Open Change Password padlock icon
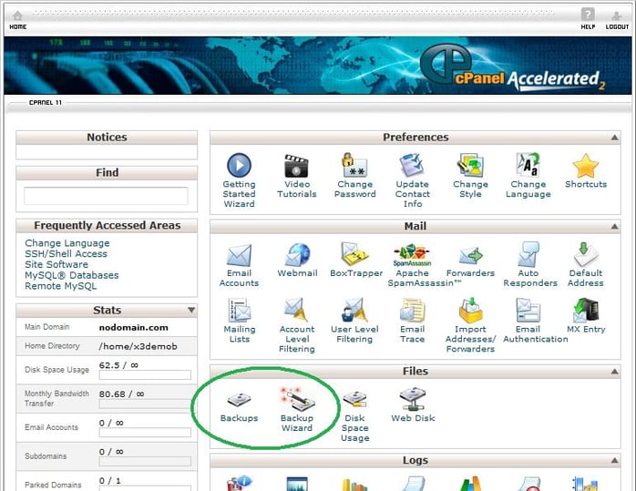636x491 pixels. pos(354,165)
